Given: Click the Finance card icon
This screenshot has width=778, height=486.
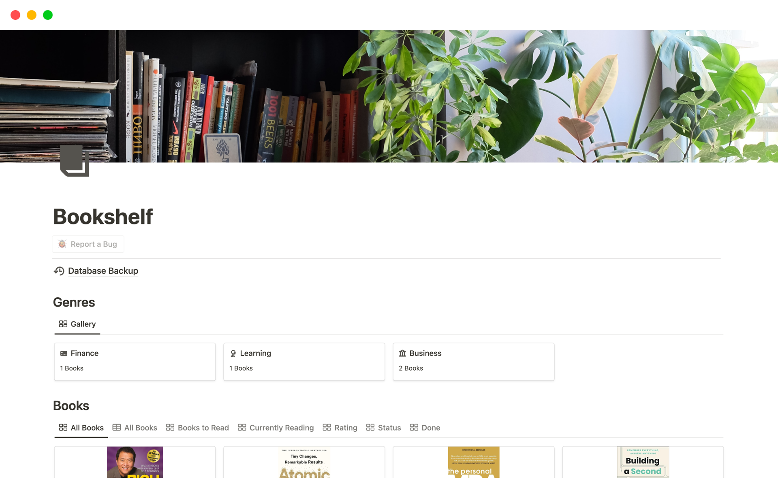Looking at the screenshot, I should tap(64, 353).
